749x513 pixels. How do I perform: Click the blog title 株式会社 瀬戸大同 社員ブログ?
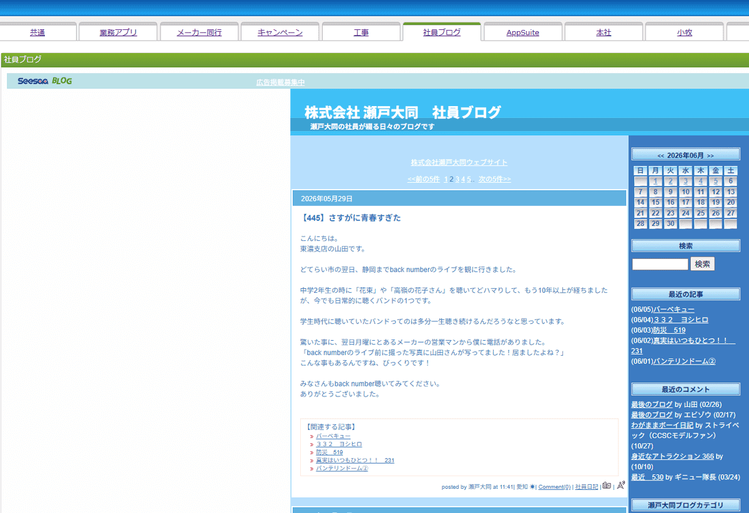403,112
